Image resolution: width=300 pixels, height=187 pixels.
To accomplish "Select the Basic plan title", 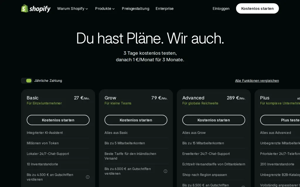I will tap(33, 98).
